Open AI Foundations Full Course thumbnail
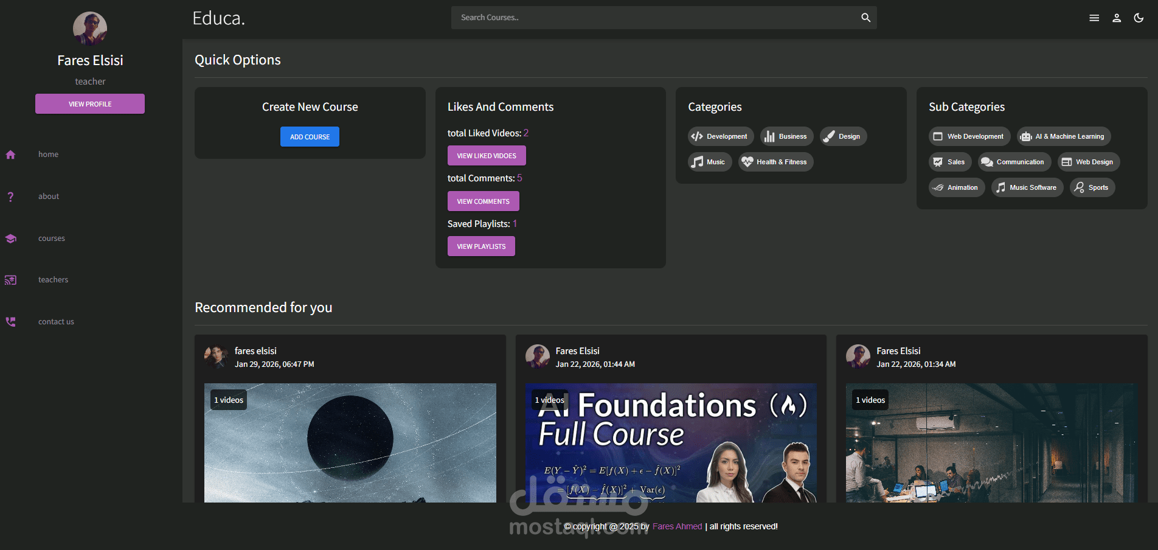1158x550 pixels. 671,443
